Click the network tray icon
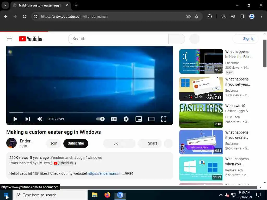The image size is (267, 200). click(233, 195)
